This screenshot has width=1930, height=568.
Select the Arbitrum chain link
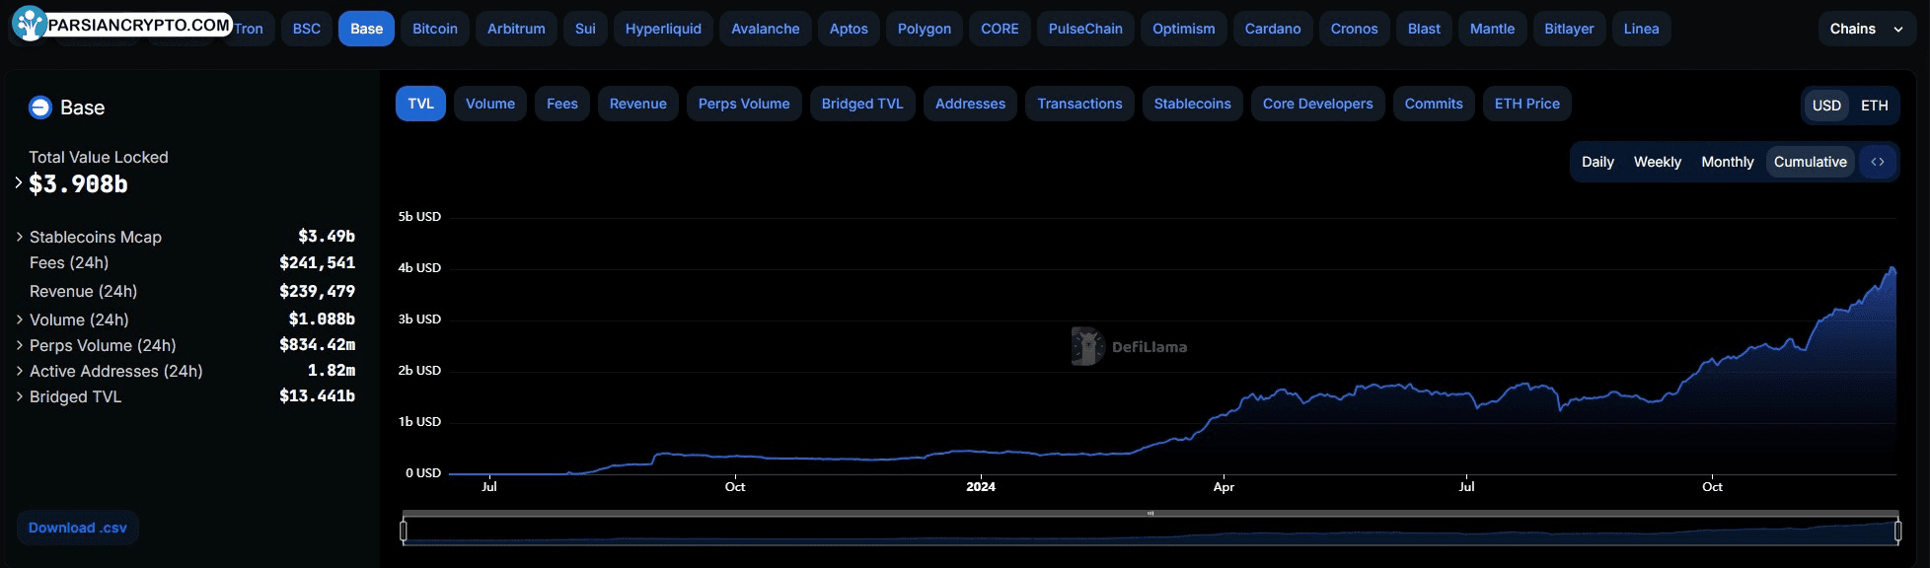pyautogui.click(x=516, y=29)
